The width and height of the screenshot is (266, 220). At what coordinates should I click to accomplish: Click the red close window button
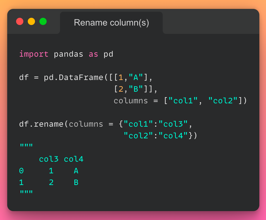pyautogui.click(x=20, y=21)
